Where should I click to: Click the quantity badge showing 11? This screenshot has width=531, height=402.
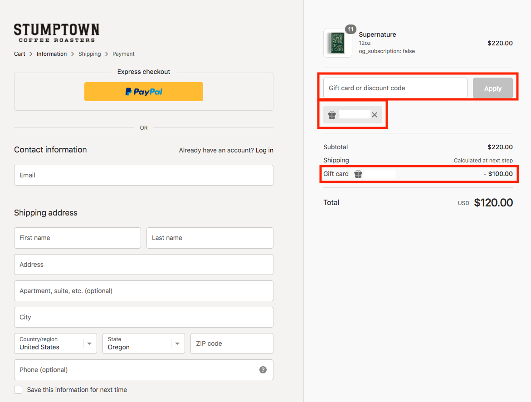(x=351, y=29)
